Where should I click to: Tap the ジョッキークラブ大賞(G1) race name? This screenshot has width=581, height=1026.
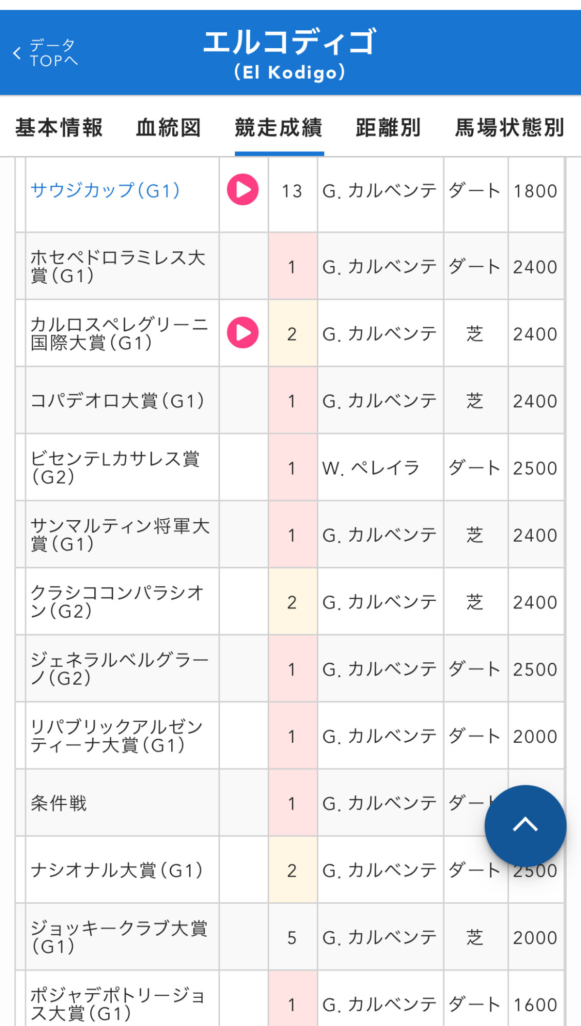tap(119, 937)
